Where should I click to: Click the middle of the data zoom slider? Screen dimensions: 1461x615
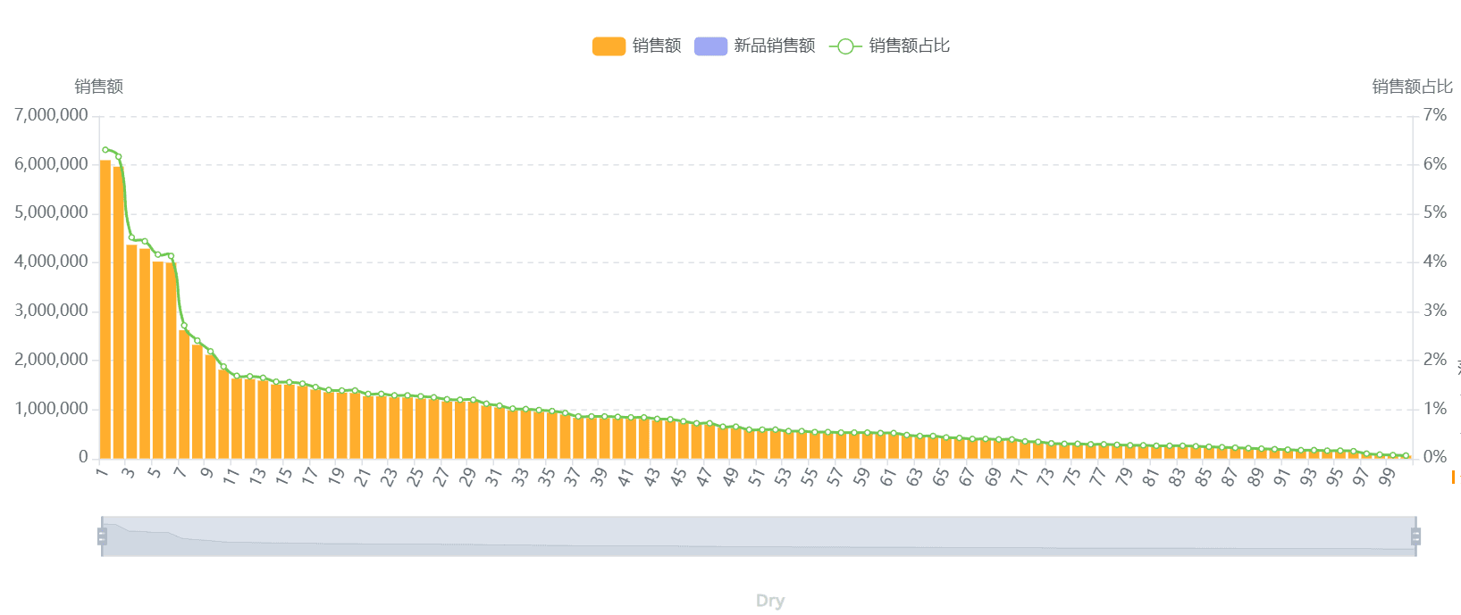(x=759, y=536)
